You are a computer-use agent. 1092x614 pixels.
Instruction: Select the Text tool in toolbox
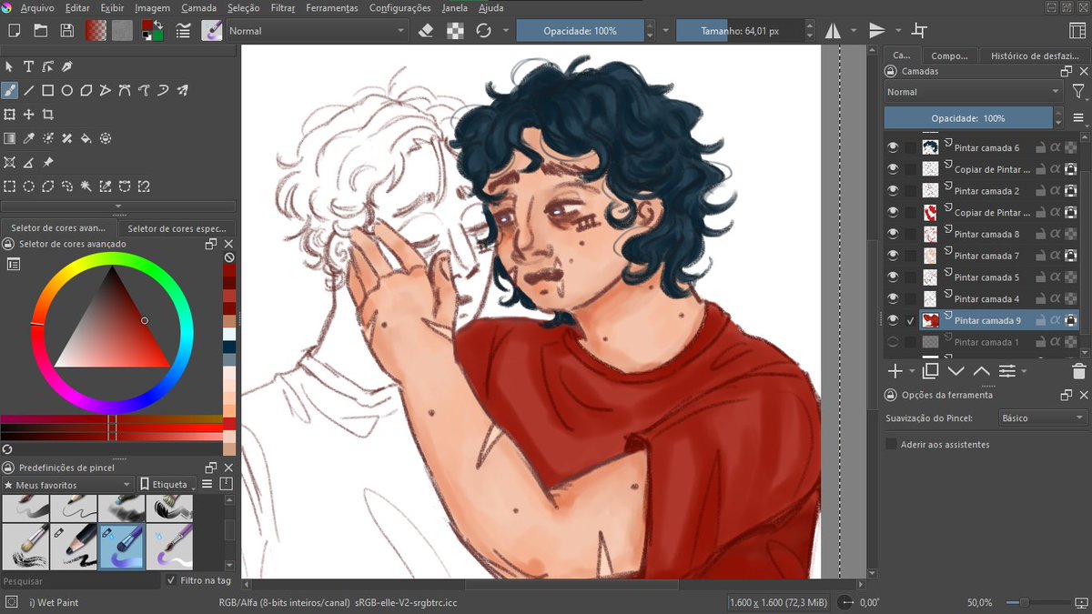click(28, 66)
